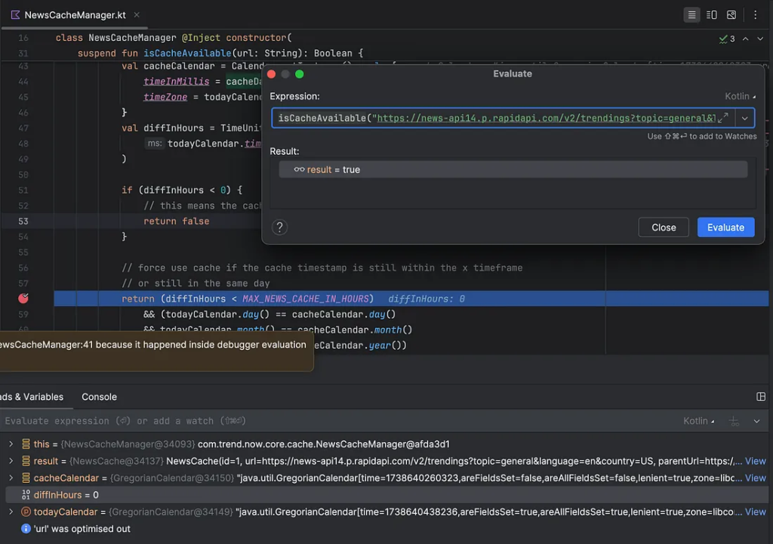This screenshot has height=544, width=773.
Task: Switch to the Console tab
Action: tap(99, 397)
